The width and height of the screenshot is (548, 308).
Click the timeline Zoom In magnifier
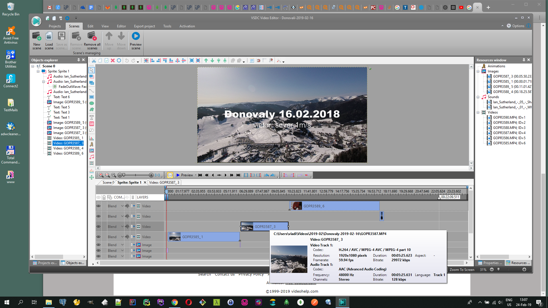(101, 175)
